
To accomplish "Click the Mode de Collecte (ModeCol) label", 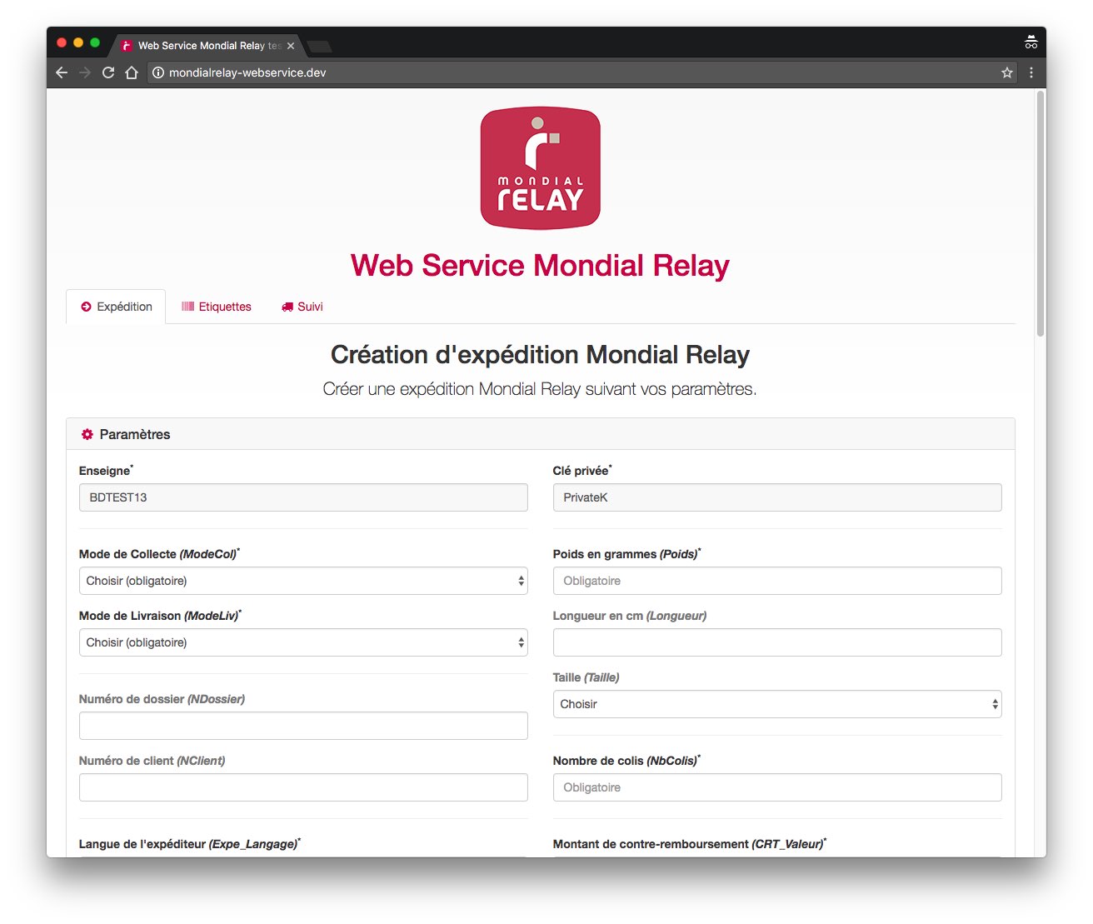I will click(159, 554).
